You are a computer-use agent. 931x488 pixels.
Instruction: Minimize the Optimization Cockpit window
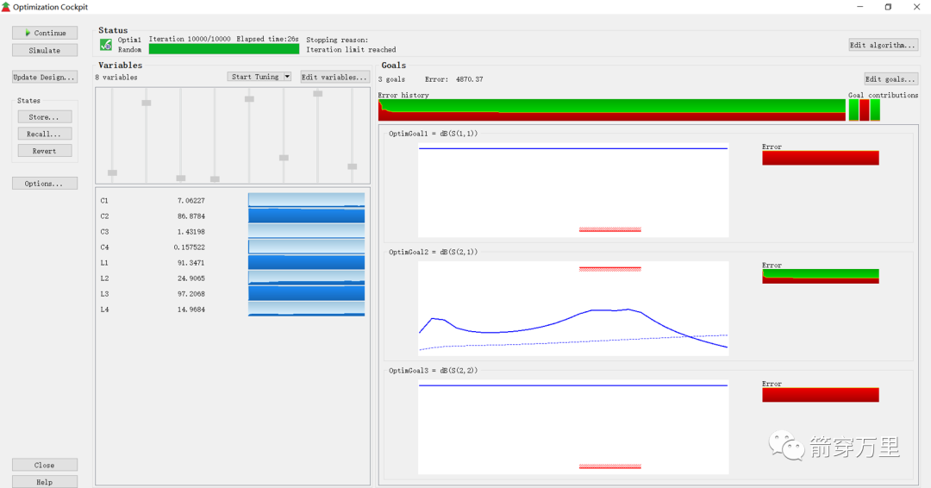coord(859,7)
